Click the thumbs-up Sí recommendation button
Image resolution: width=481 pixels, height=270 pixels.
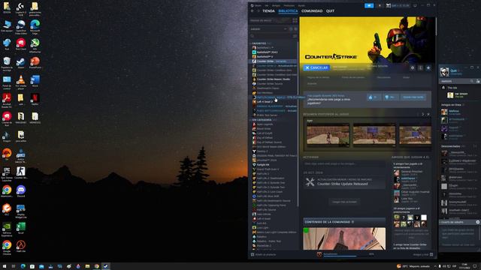[374, 97]
